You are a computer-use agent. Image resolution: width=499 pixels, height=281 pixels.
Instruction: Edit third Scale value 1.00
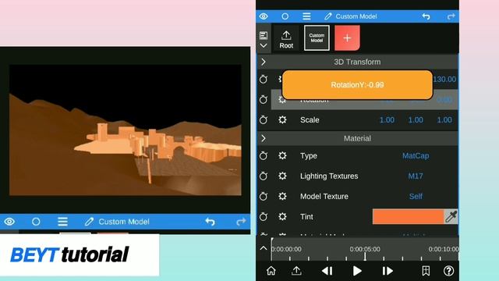pos(444,119)
